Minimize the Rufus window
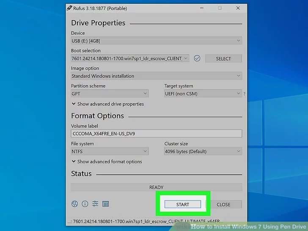This screenshot has height=231, width=308. (x=202, y=8)
